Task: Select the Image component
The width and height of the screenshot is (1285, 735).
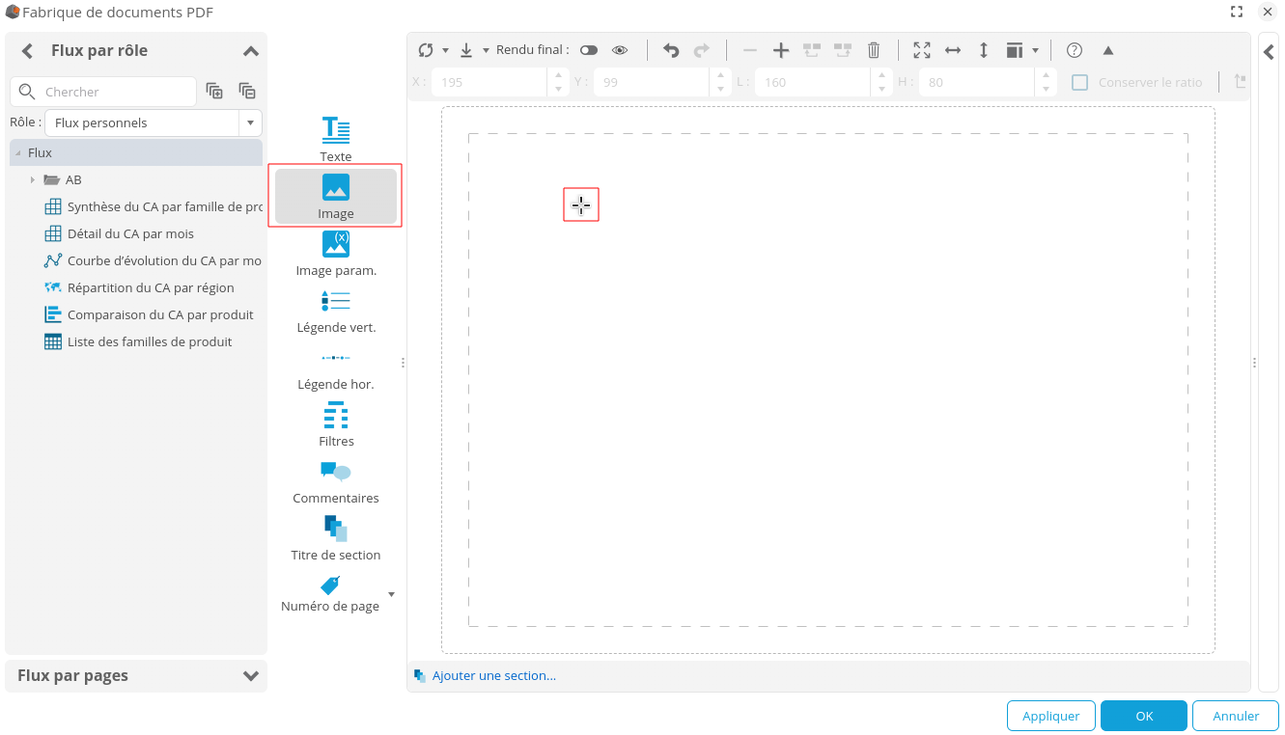Action: (336, 197)
